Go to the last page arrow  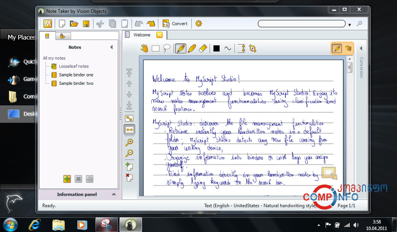point(129,105)
